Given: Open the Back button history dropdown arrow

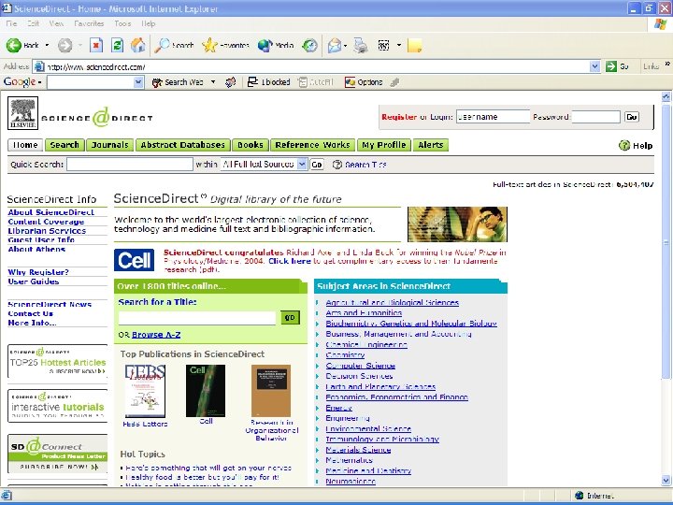Looking at the screenshot, I should (47, 45).
